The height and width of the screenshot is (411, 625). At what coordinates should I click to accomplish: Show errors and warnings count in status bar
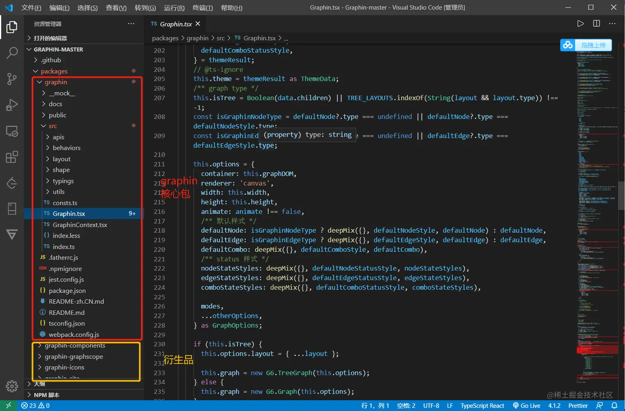(x=36, y=406)
